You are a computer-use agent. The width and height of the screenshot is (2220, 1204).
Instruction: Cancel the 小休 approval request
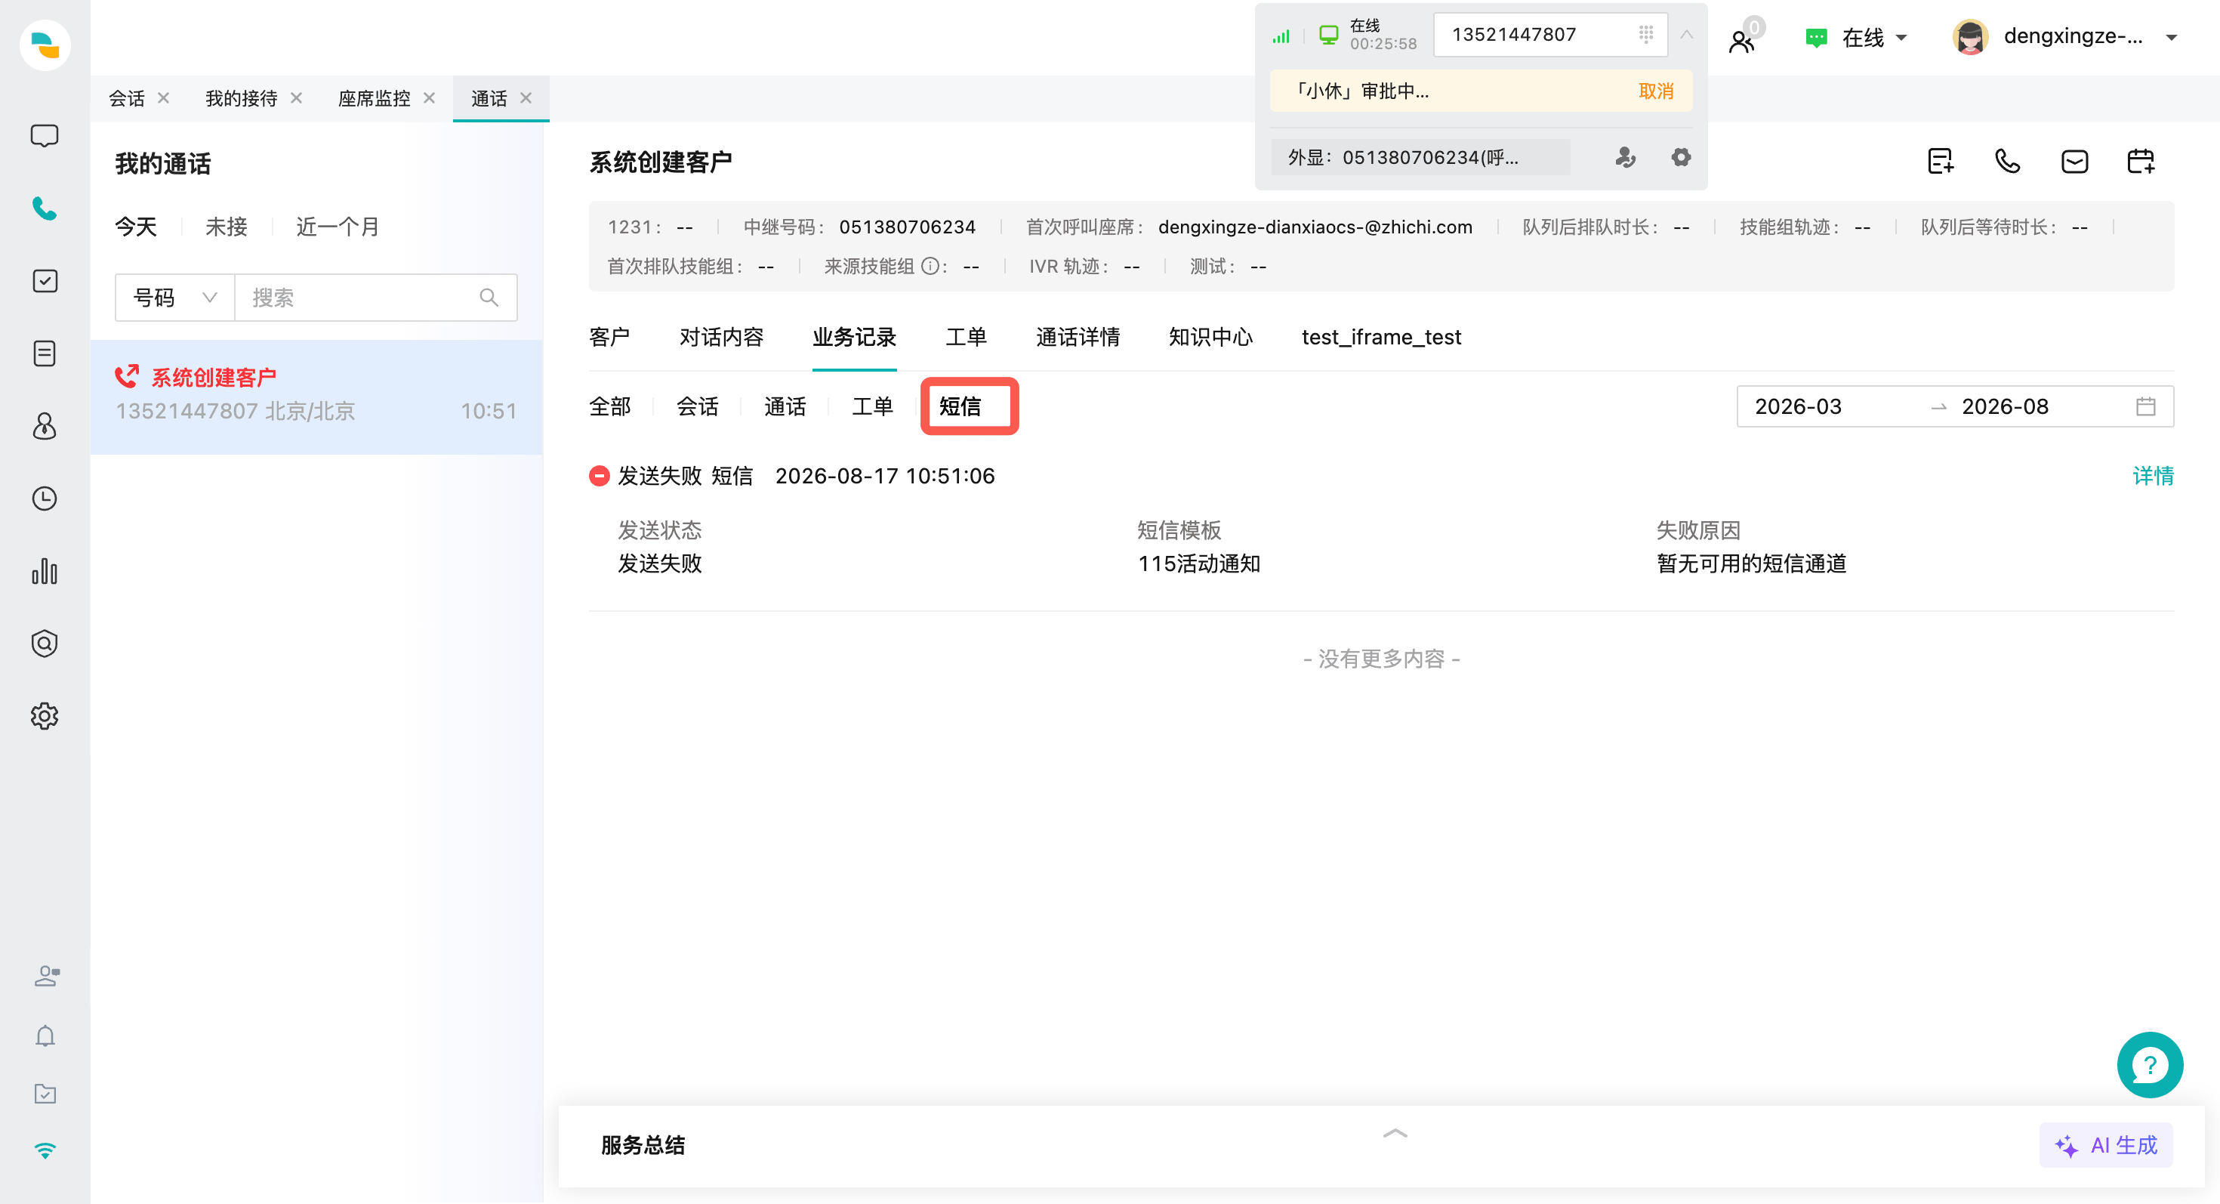1655,91
